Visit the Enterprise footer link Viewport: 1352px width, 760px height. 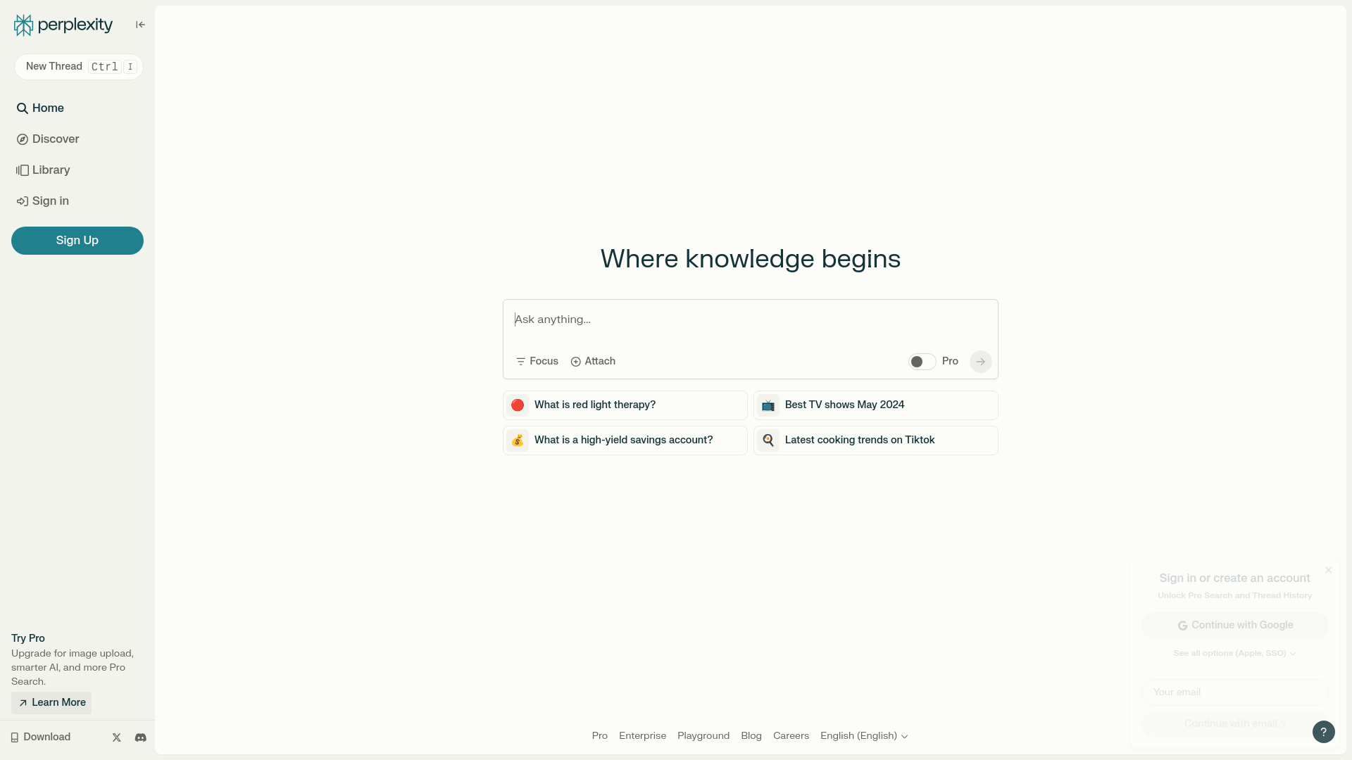click(x=642, y=736)
